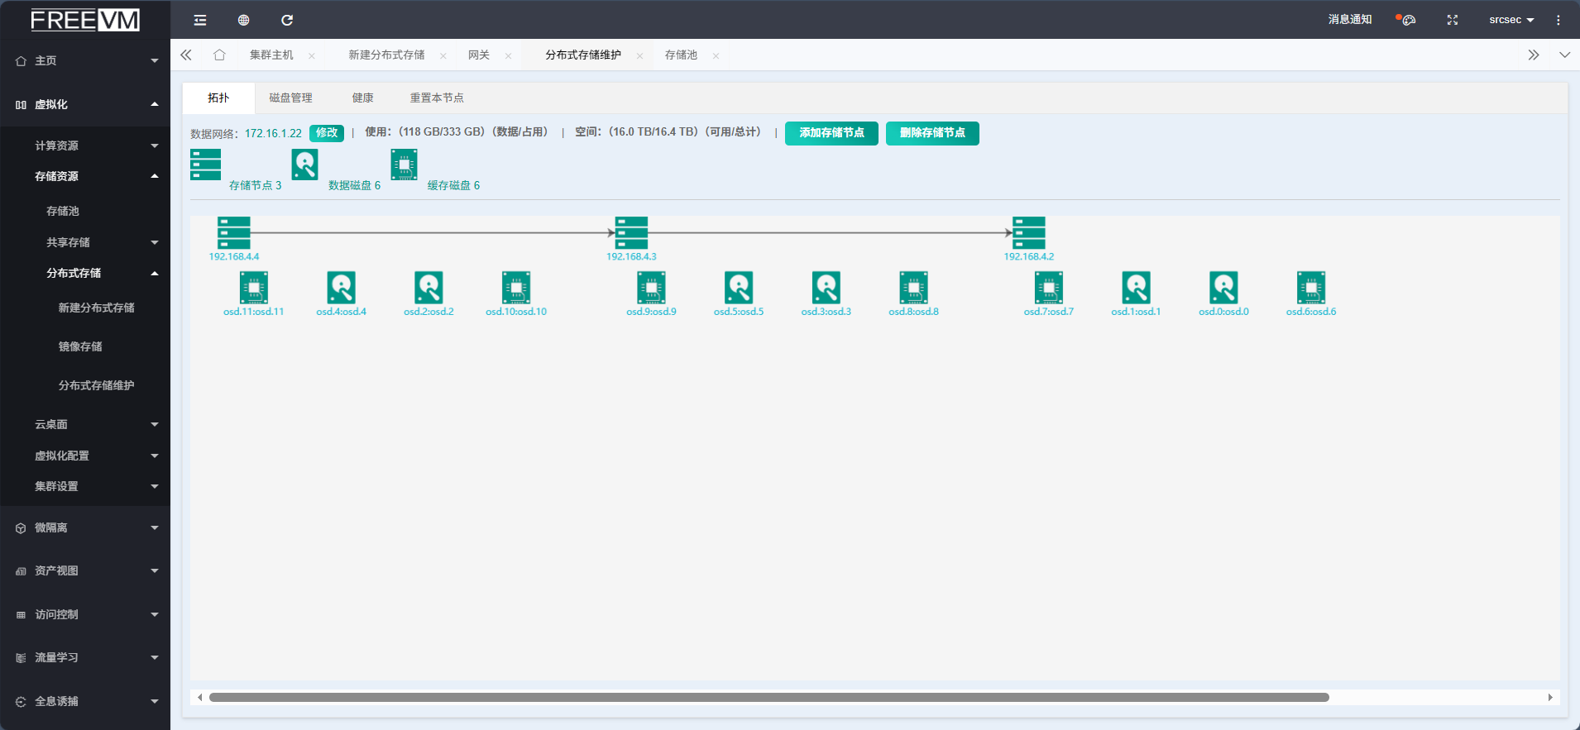Viewport: 1580px width, 730px height.
Task: Switch to the 健康 tab
Action: pyautogui.click(x=362, y=98)
